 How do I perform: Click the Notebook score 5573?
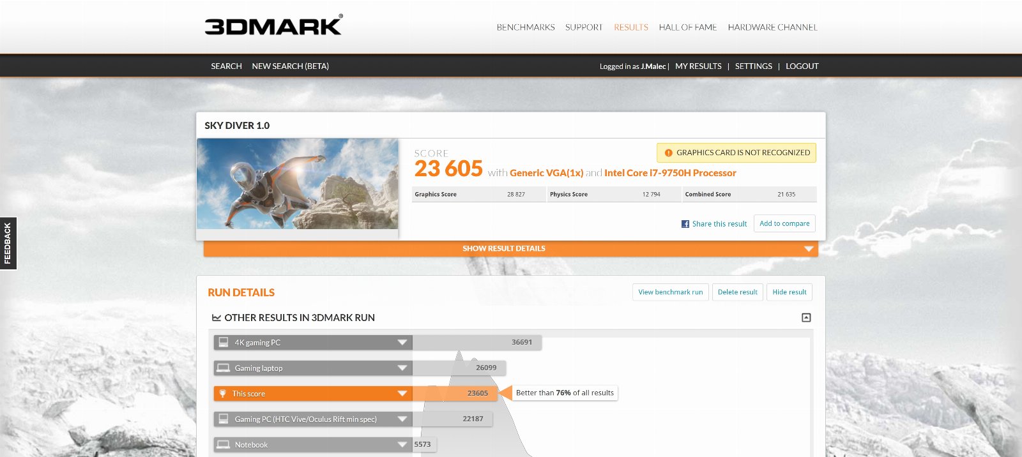click(x=422, y=444)
